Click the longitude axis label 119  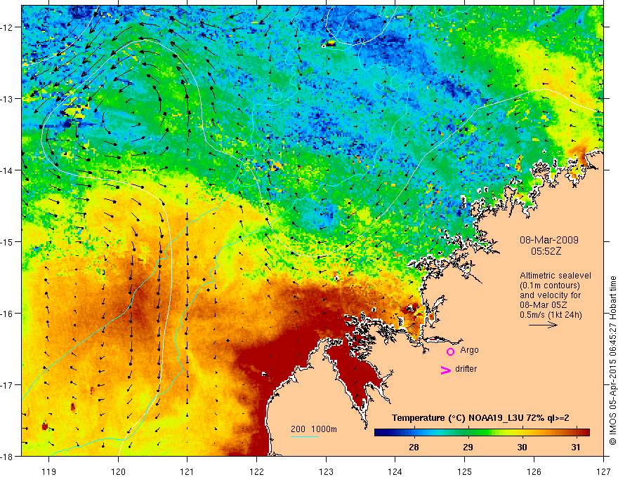pyautogui.click(x=49, y=471)
